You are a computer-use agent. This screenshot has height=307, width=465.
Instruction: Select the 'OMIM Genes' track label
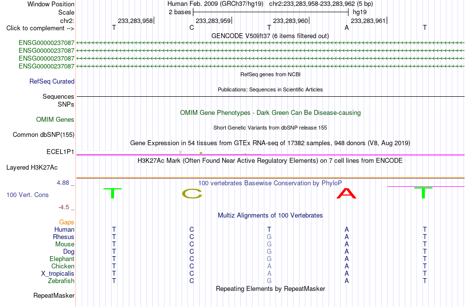tap(55, 120)
